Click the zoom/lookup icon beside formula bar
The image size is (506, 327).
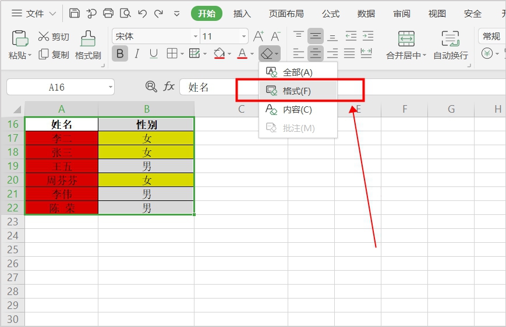pos(151,87)
